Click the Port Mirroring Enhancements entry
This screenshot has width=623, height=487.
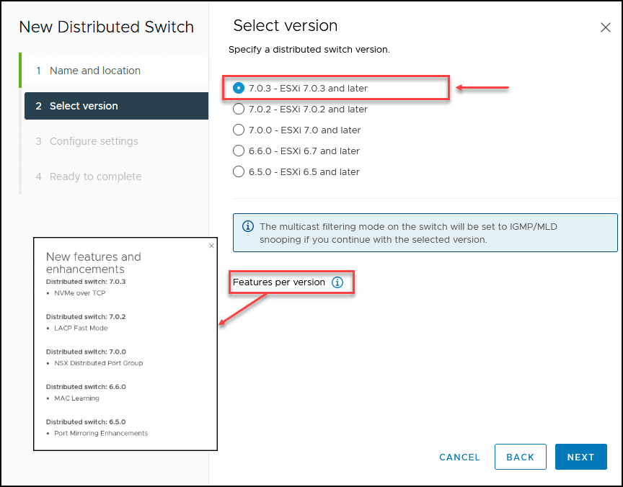tap(101, 434)
